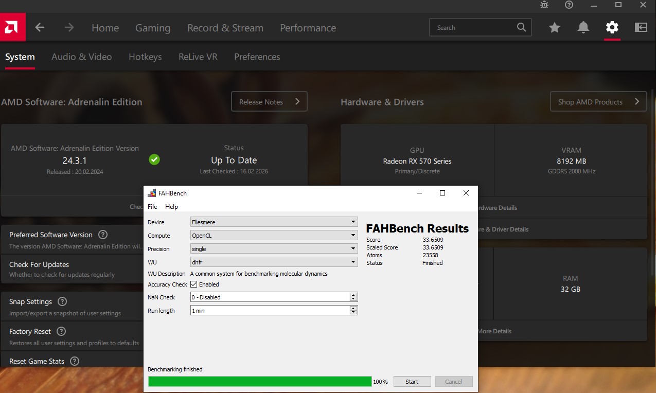This screenshot has width=656, height=393.
Task: Click the greyed-out Cancel button in FAHBench
Action: [x=454, y=382]
